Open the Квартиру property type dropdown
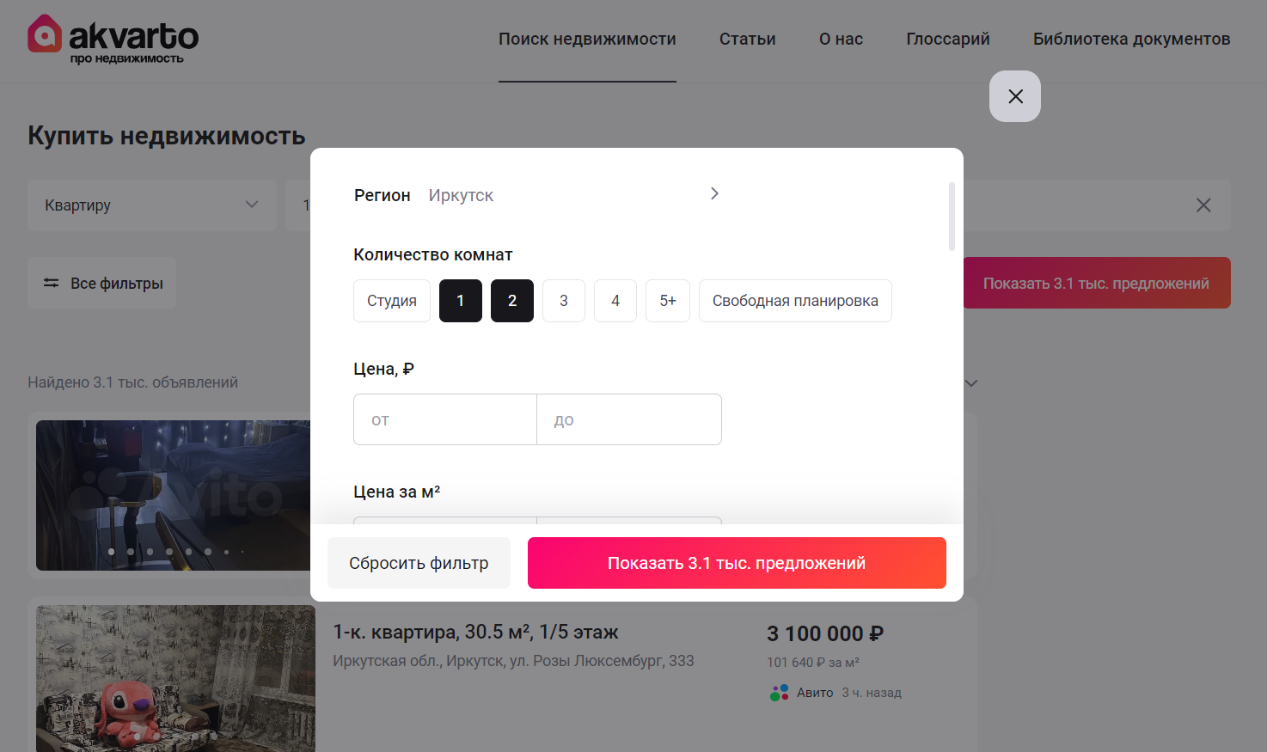1267x752 pixels. (x=152, y=205)
